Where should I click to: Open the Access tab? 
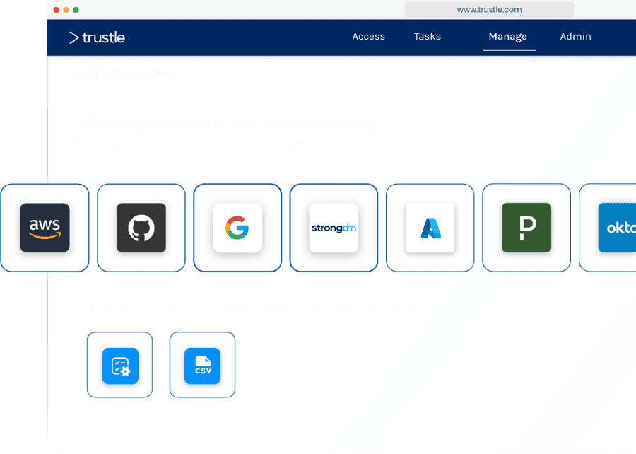pyautogui.click(x=368, y=37)
